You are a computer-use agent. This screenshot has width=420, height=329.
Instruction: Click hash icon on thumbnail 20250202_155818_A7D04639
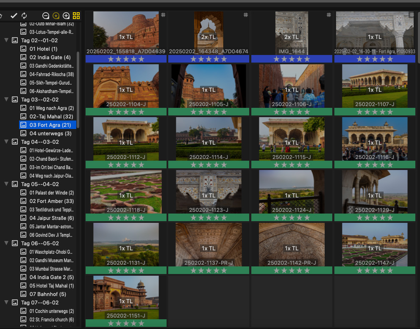(163, 15)
